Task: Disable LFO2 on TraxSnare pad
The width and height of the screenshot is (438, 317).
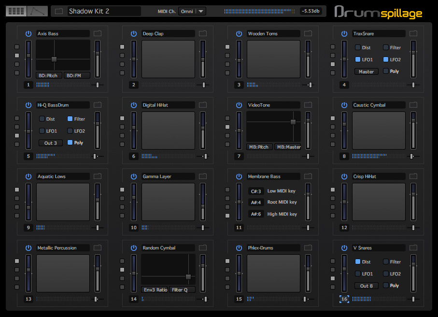Action: (386, 59)
